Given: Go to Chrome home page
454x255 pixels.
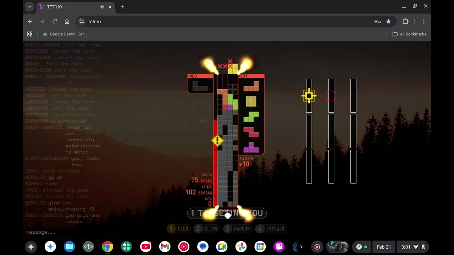Looking at the screenshot, I should [67, 22].
